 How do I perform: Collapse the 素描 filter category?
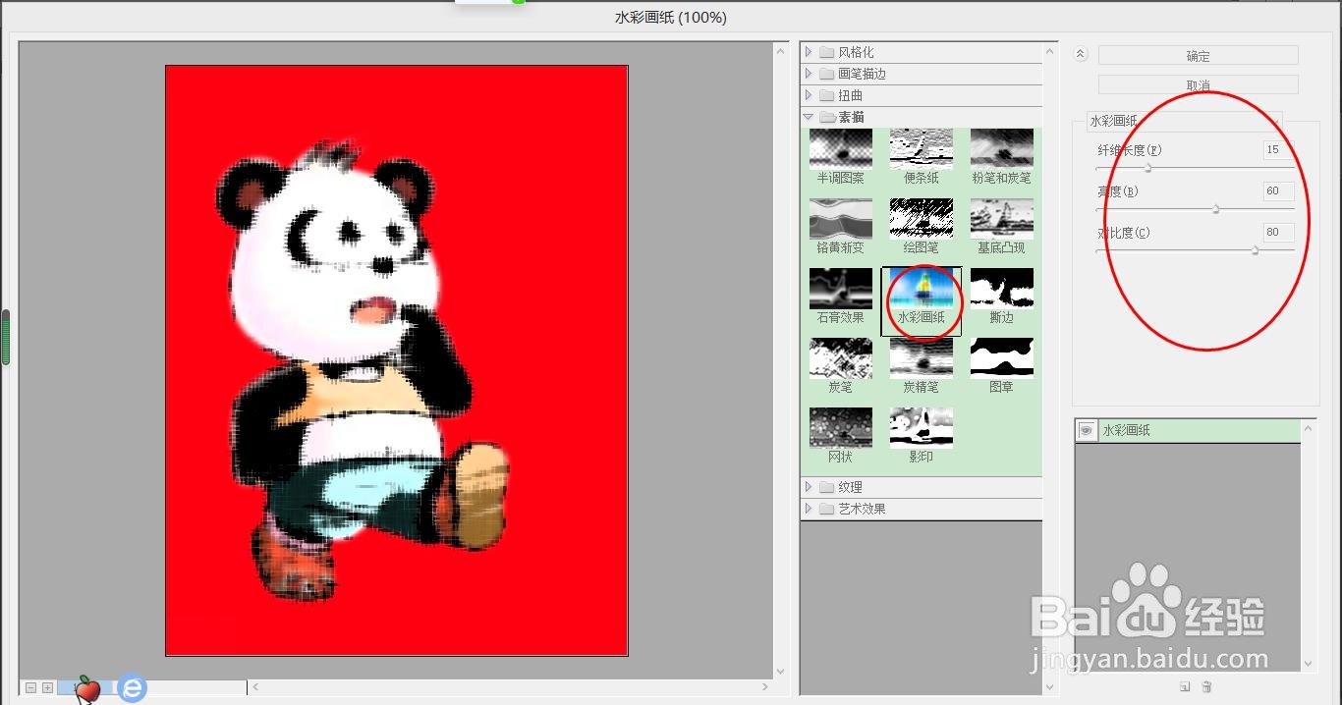click(x=810, y=116)
